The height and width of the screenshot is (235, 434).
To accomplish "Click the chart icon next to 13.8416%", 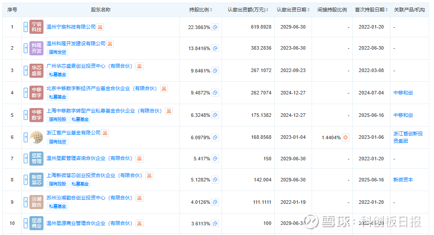I will tap(215, 48).
